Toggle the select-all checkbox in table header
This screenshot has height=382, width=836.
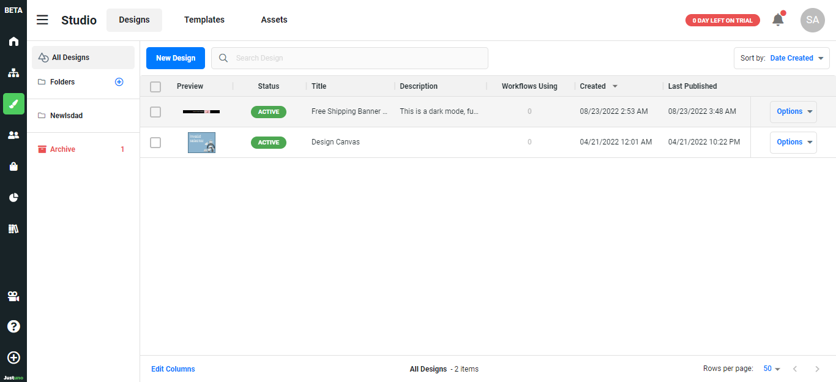coord(155,87)
